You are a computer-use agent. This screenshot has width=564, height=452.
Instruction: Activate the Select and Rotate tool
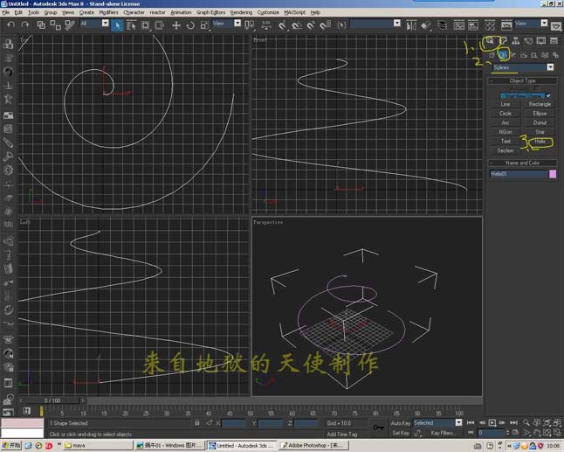[x=190, y=25]
